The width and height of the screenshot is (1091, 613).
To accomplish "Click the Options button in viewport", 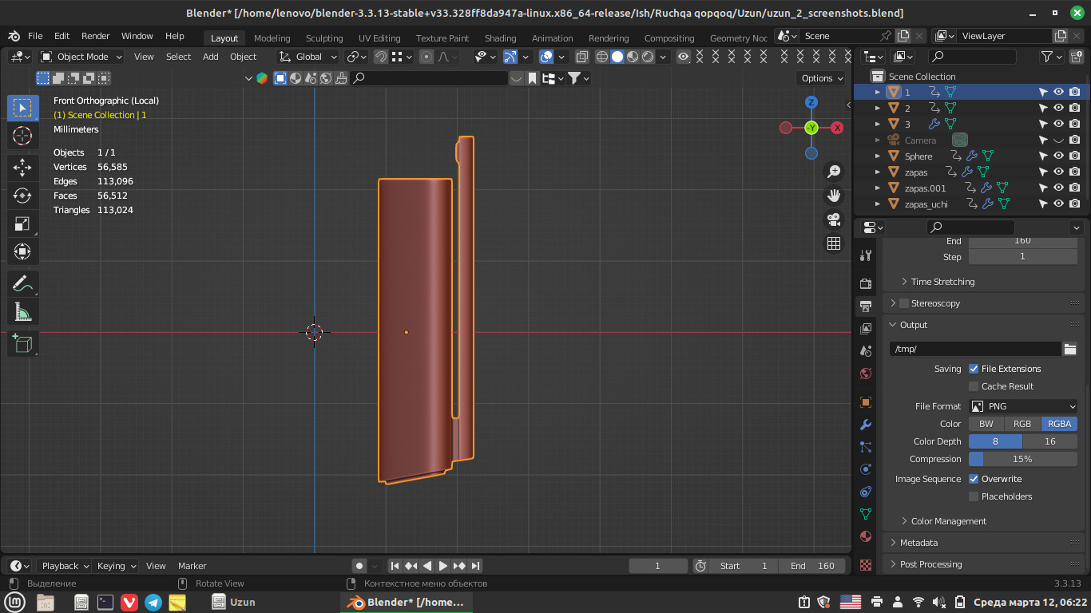I will [x=821, y=78].
